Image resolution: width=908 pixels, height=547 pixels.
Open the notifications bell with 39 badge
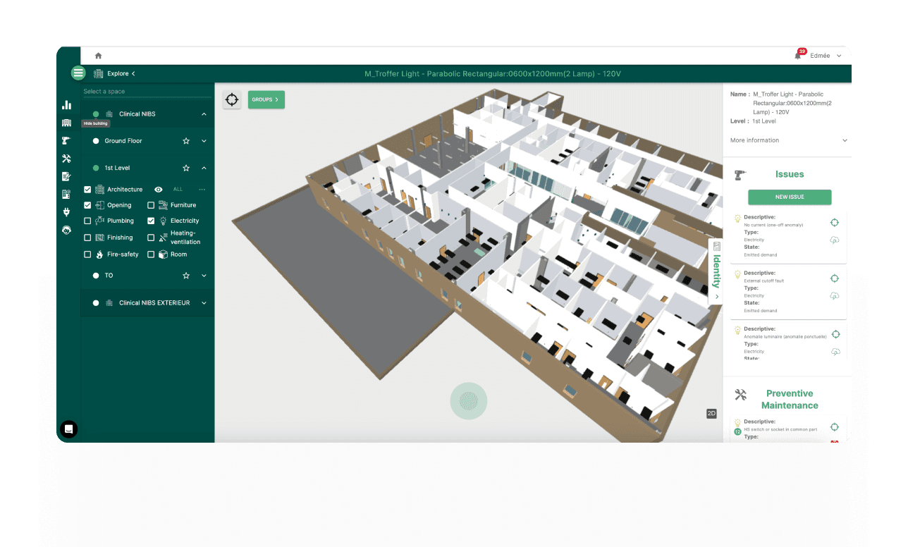(798, 56)
